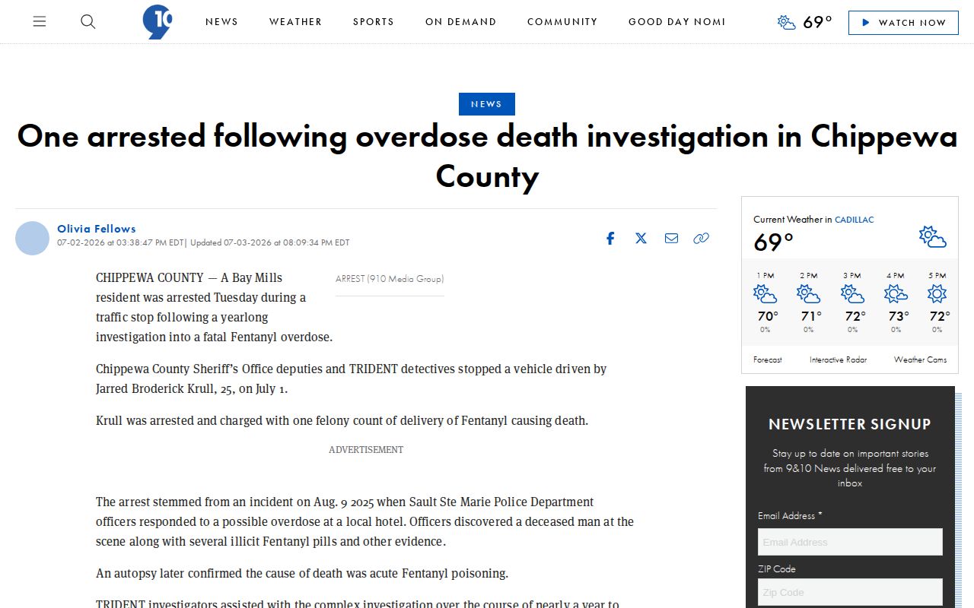This screenshot has height=608, width=974.
Task: Click the 4 PM forecast icon
Action: pyautogui.click(x=896, y=294)
